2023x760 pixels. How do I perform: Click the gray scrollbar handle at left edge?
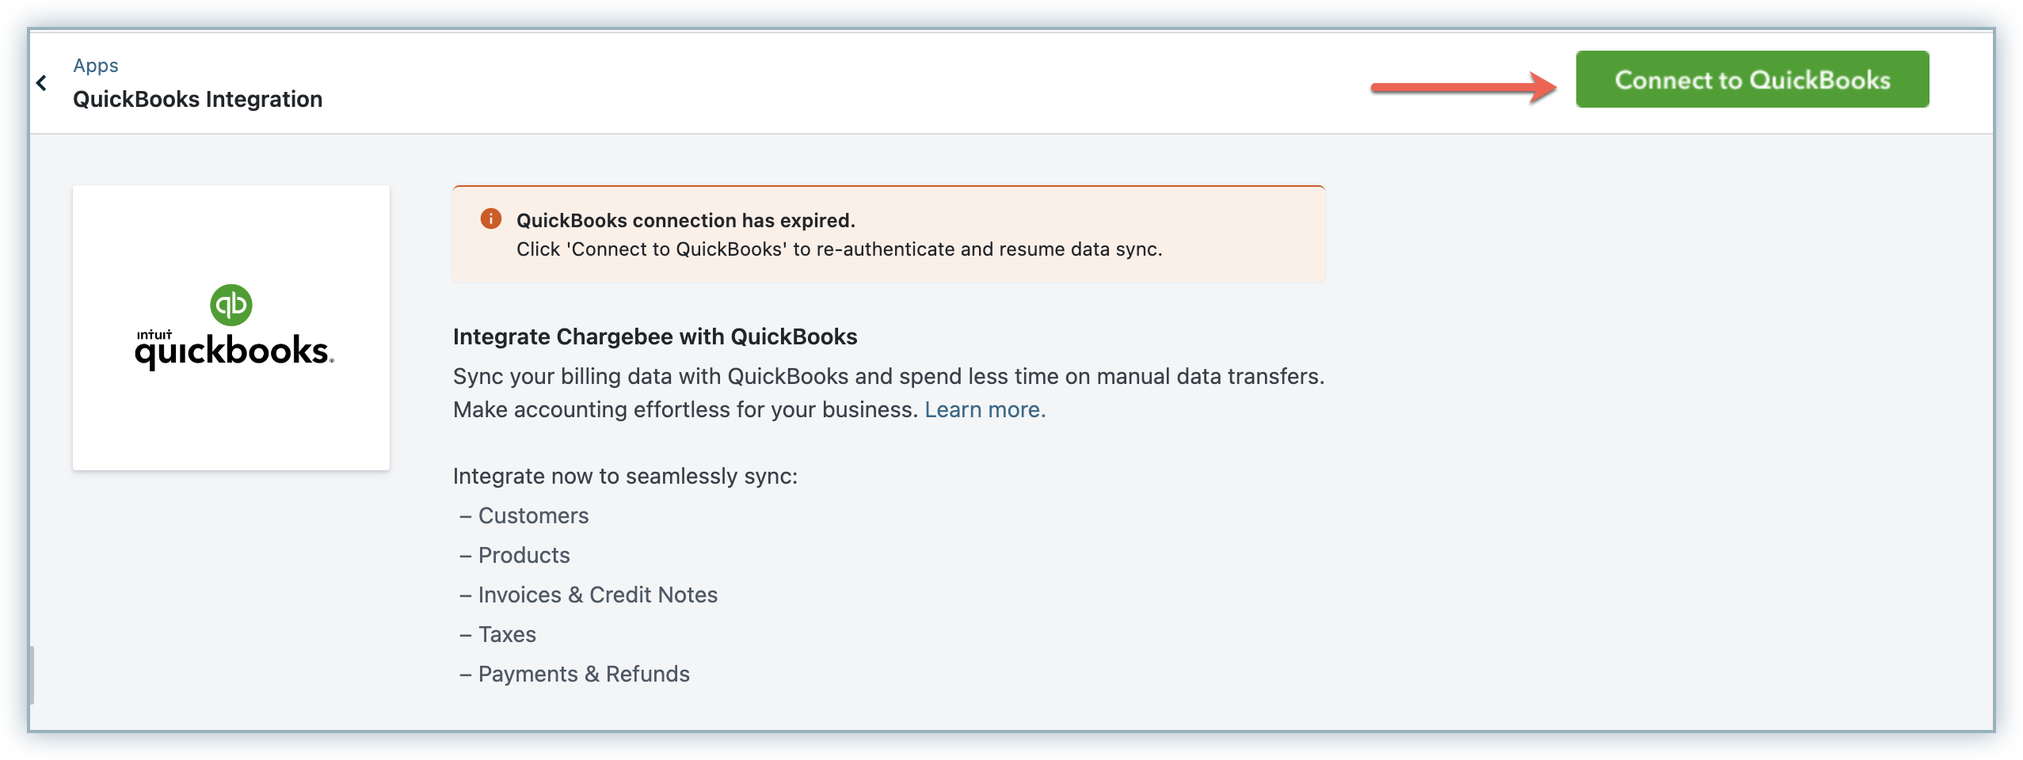[x=32, y=674]
